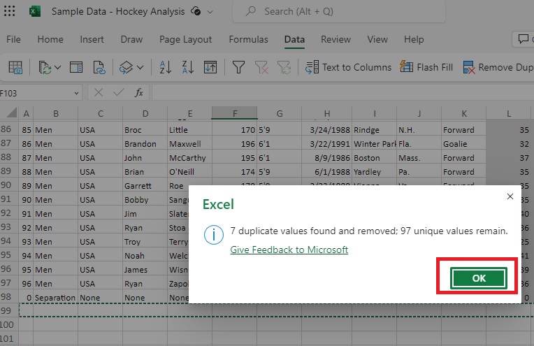This screenshot has height=346, width=534.
Task: Click cell containing McCarthy
Action: tap(189, 158)
